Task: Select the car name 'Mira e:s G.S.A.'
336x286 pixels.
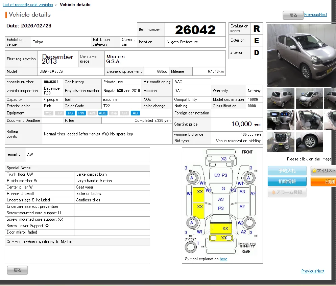Action: 115,59
